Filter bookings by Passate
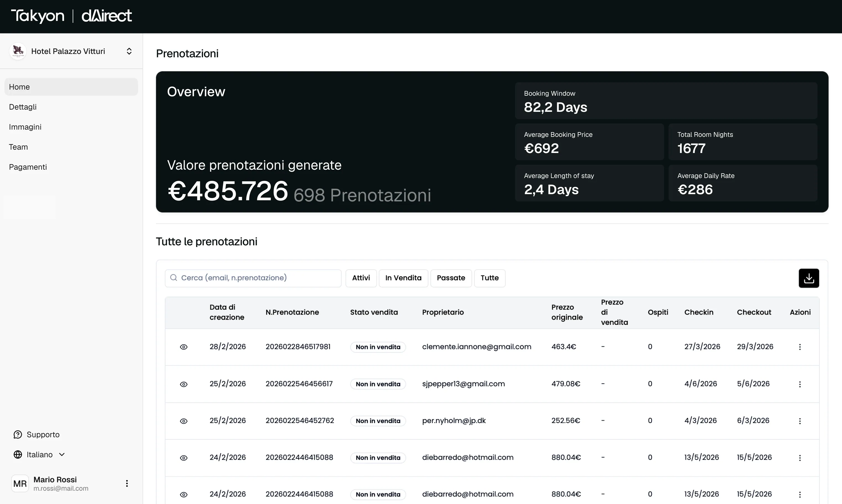Viewport: 842px width, 504px height. pyautogui.click(x=451, y=278)
